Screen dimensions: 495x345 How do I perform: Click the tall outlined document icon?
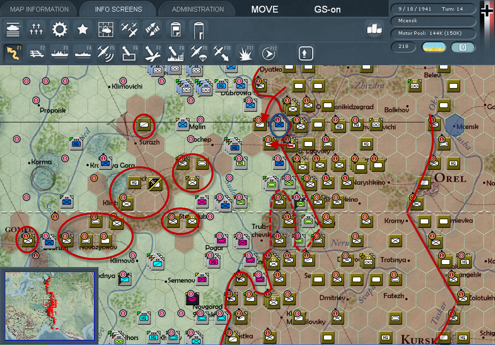click(199, 30)
